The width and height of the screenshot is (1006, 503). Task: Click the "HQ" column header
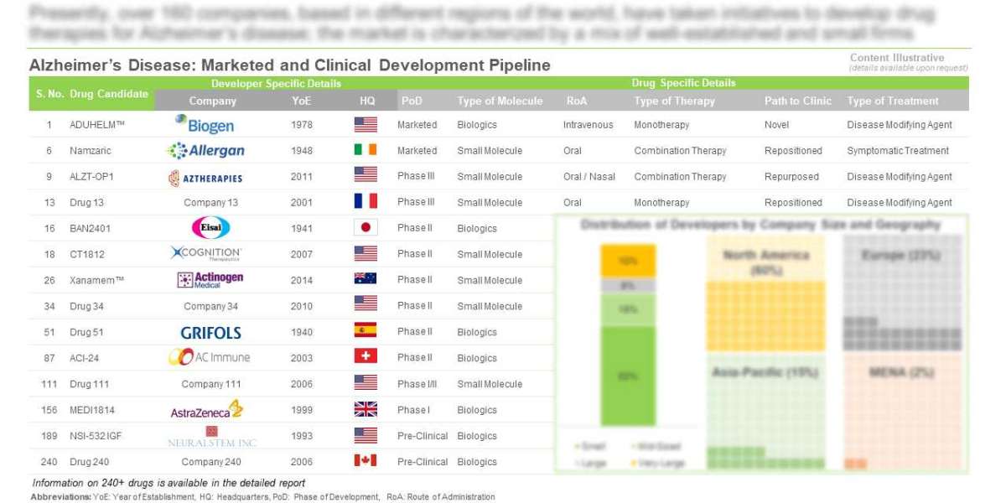point(366,101)
